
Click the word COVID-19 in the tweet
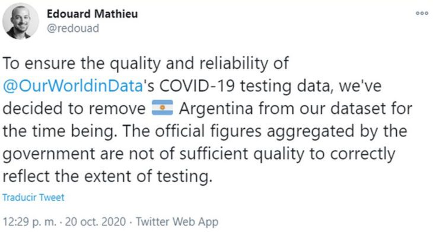pyautogui.click(x=197, y=85)
